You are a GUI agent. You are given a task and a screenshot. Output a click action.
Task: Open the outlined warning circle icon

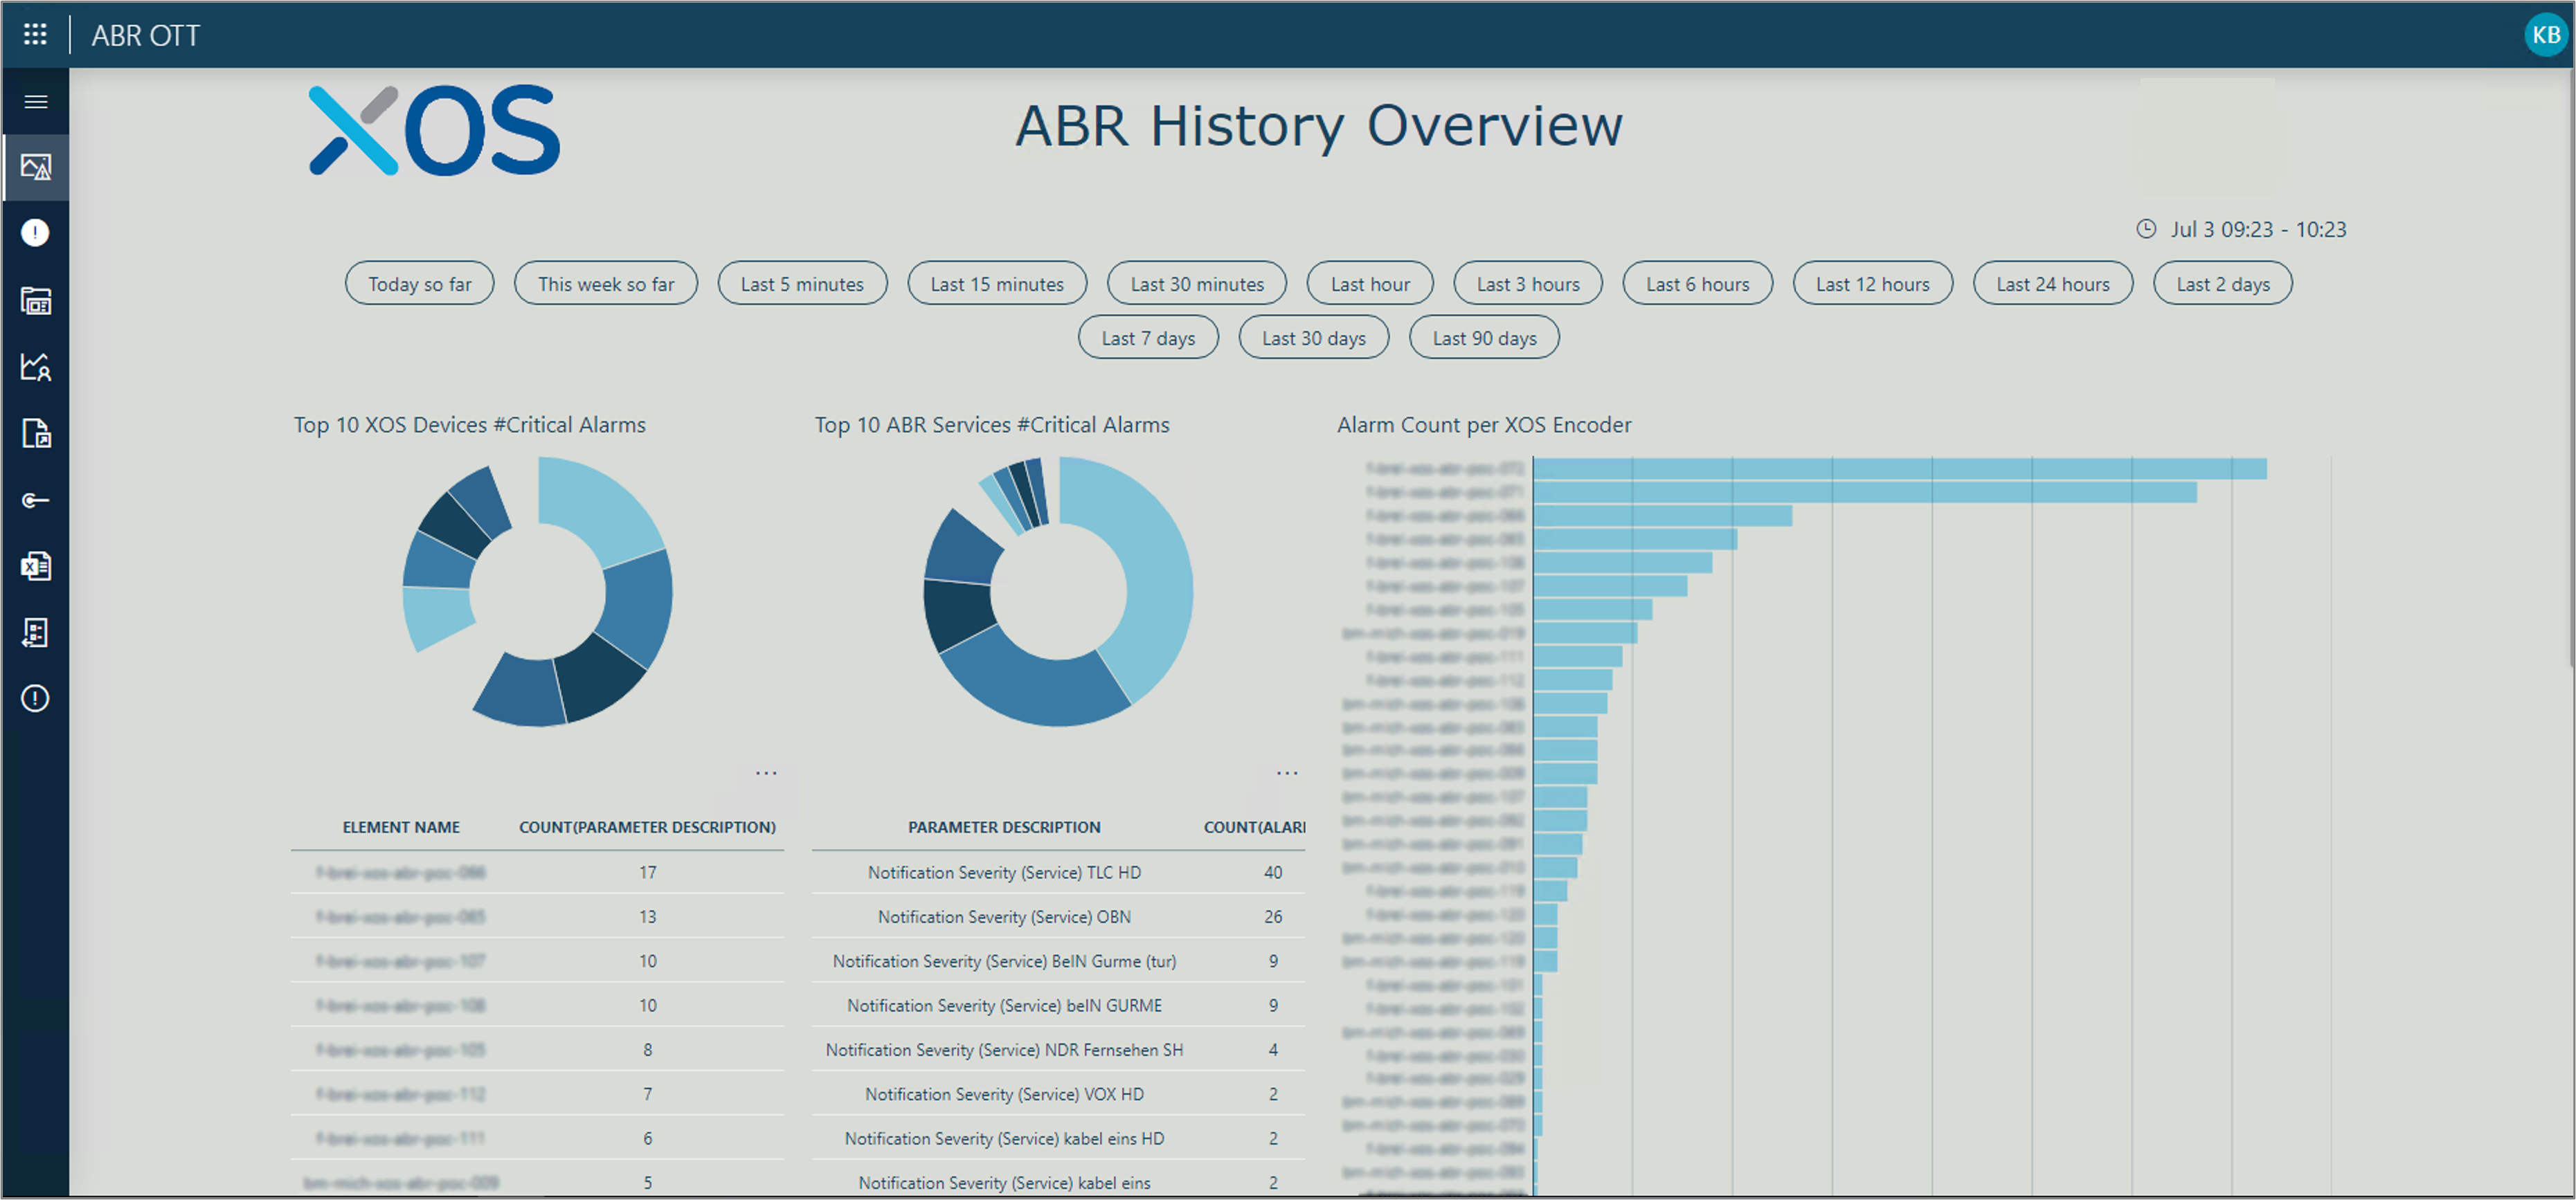[35, 698]
